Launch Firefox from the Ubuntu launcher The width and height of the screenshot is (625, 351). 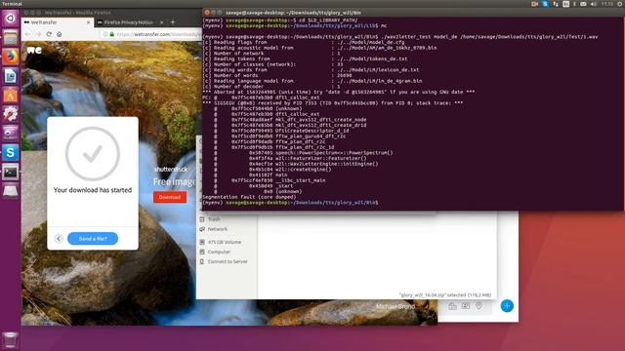coord(11,57)
